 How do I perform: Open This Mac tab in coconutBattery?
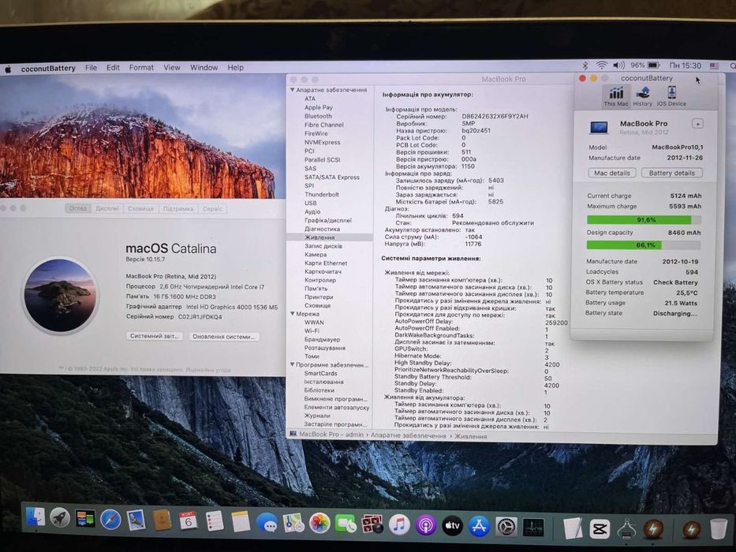616,96
